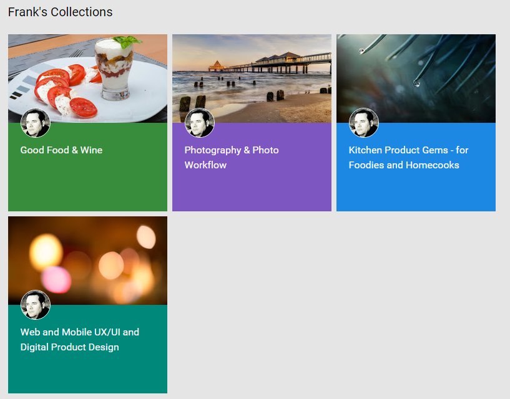Click Frank's avatar on Web and Mobile UX/UI card
510x399 pixels.
[36, 305]
